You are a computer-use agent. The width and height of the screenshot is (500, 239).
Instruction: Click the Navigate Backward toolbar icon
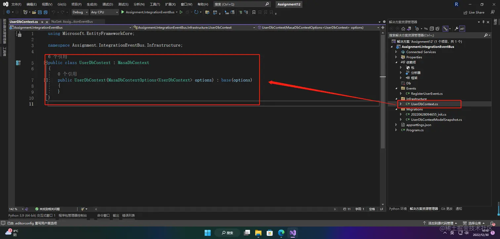coord(8,12)
